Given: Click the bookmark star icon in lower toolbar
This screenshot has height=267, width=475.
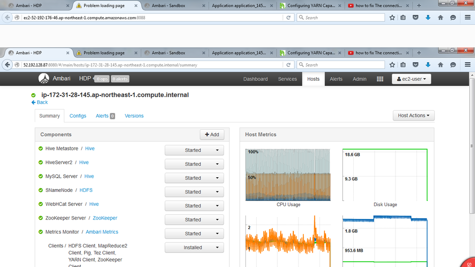Looking at the screenshot, I should [x=392, y=65].
